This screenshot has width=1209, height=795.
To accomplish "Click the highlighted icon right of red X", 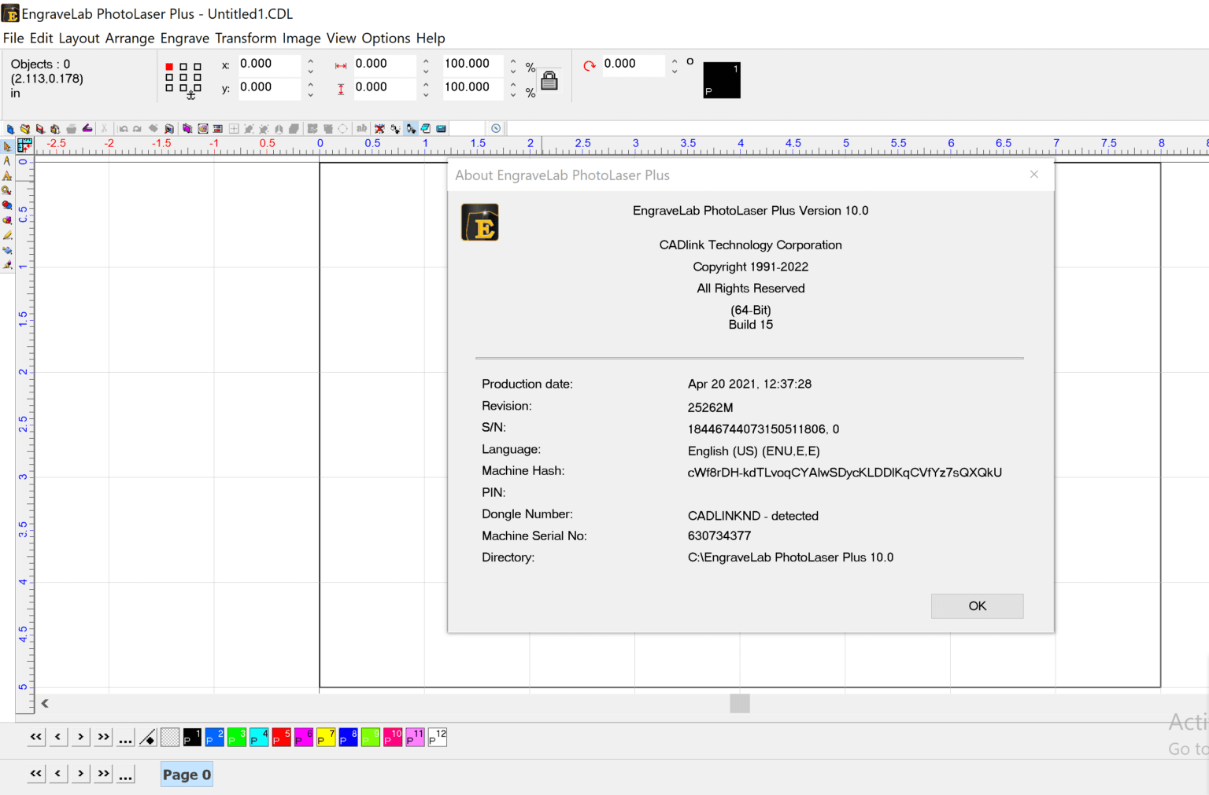I will point(411,129).
